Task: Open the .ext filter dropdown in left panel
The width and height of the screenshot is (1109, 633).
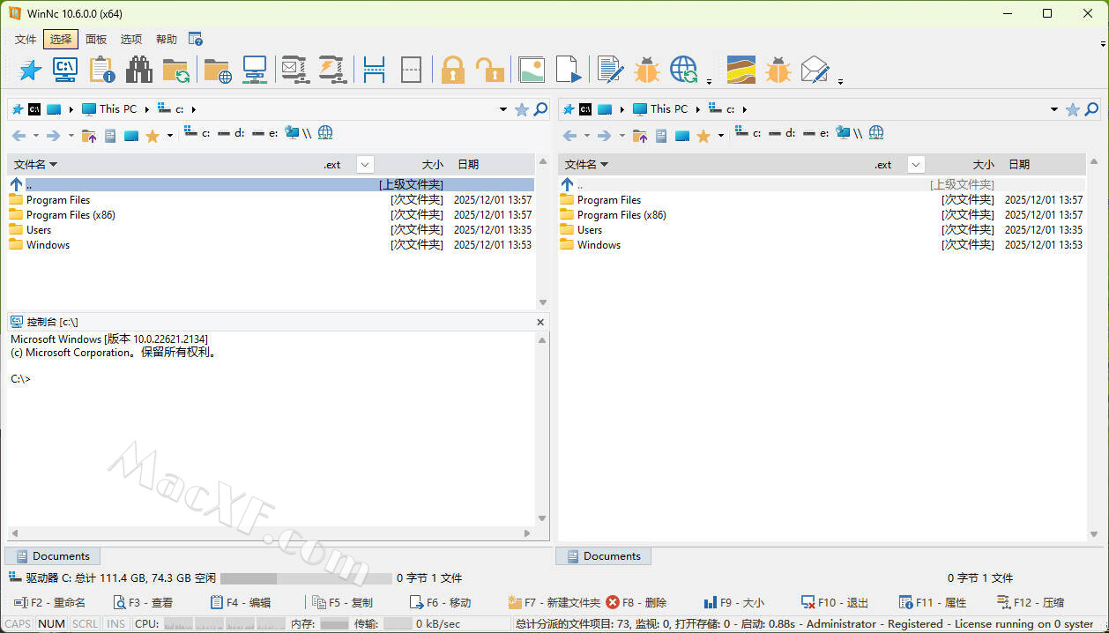Action: click(x=365, y=165)
